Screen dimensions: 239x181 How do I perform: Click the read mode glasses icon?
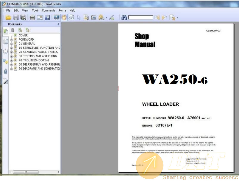tap(71, 18)
